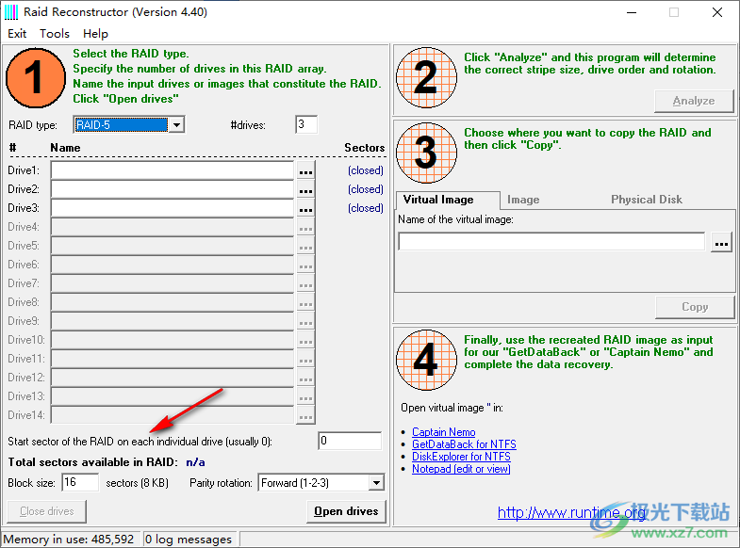
Task: Click the Drive3 (closed) status text
Action: pos(365,208)
